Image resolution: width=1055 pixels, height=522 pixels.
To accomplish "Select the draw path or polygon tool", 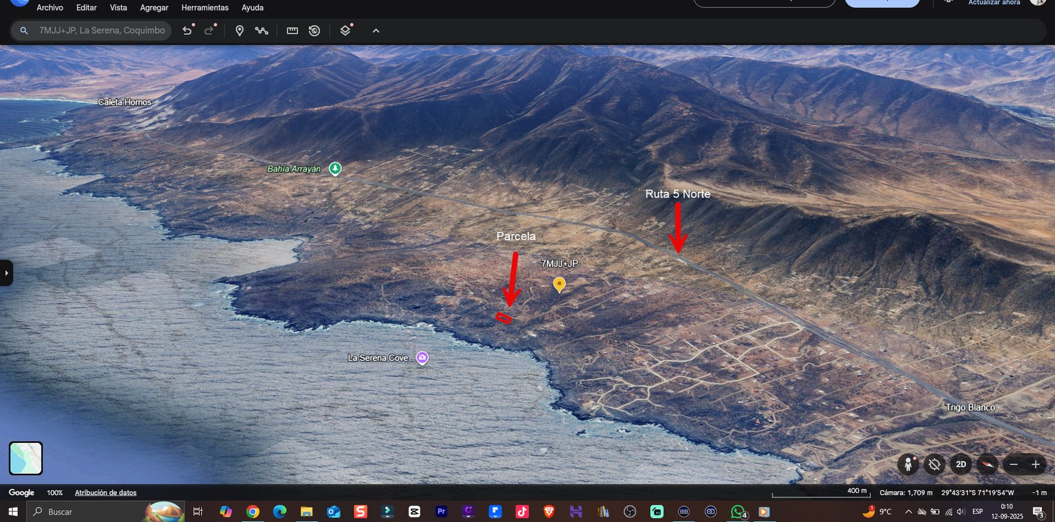I will point(262,31).
